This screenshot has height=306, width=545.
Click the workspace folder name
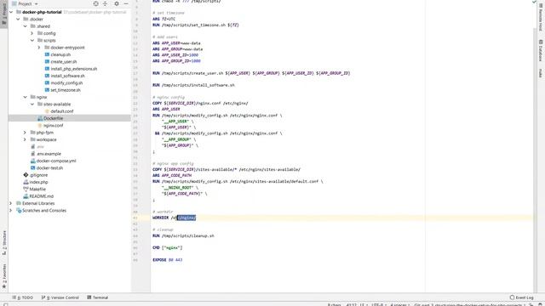pos(46,139)
